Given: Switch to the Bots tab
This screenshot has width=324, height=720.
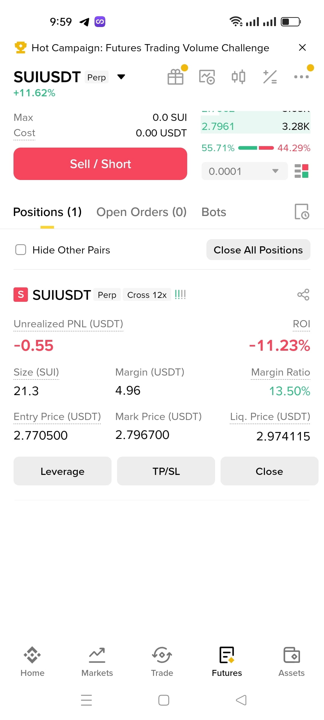Looking at the screenshot, I should point(214,212).
